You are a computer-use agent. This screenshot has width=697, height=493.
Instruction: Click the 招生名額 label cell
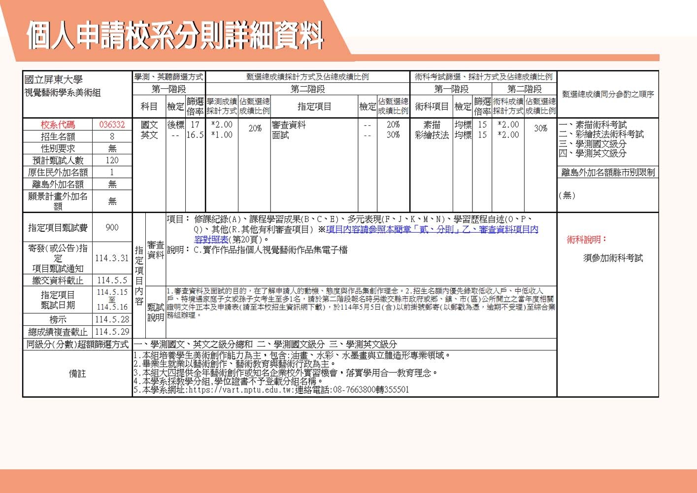click(58, 137)
